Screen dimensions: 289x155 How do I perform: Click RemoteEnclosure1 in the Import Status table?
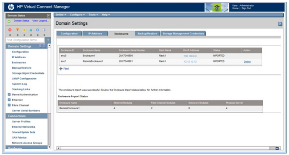point(69,108)
